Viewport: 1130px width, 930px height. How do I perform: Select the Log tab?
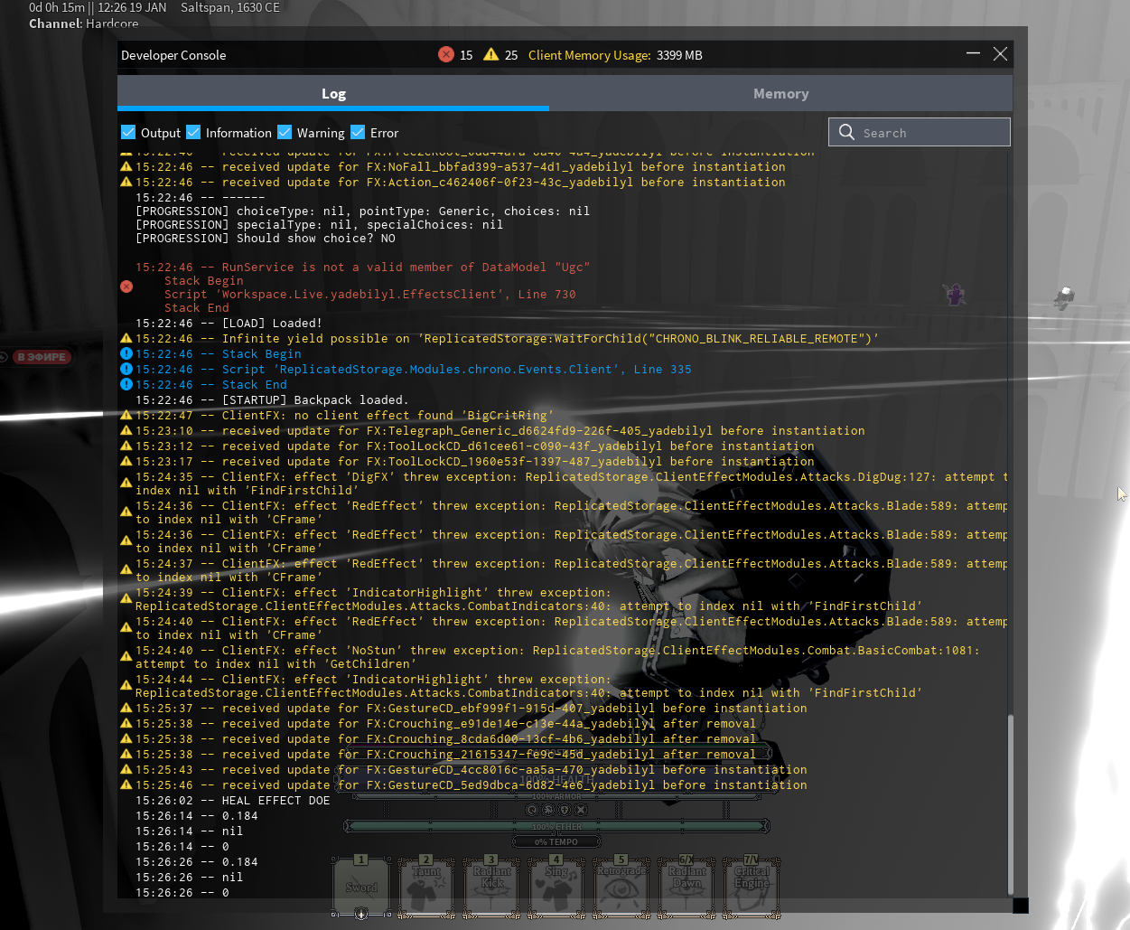click(333, 94)
